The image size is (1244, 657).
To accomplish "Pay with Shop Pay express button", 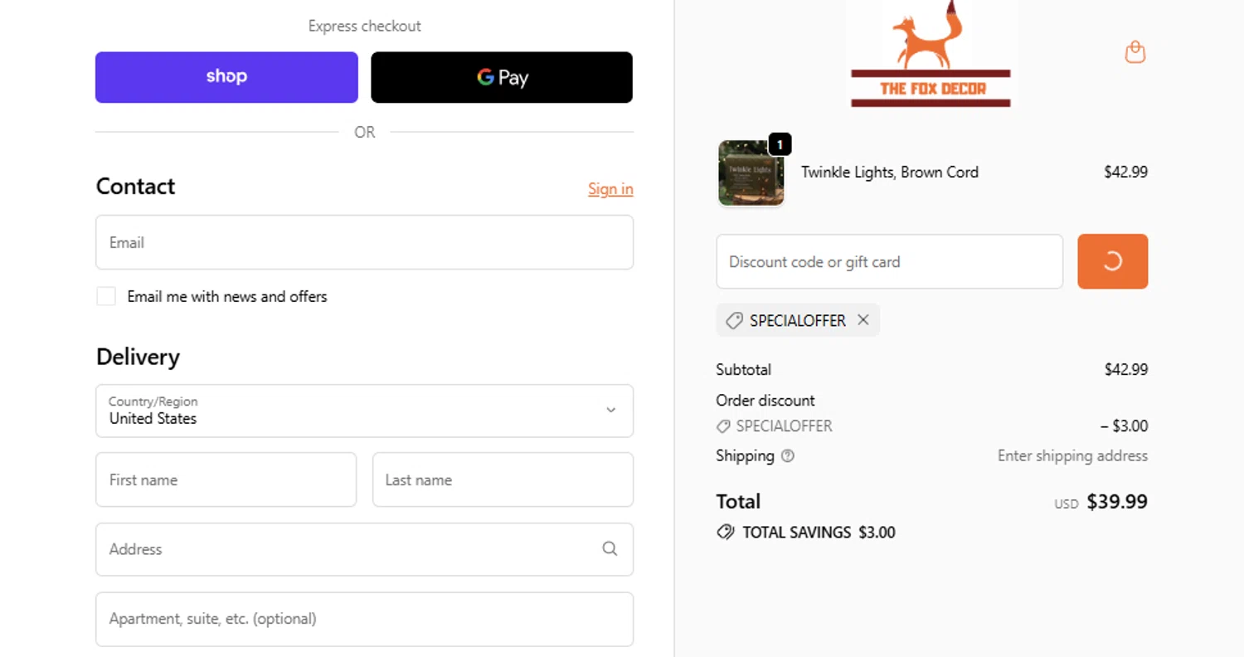I will coord(226,77).
